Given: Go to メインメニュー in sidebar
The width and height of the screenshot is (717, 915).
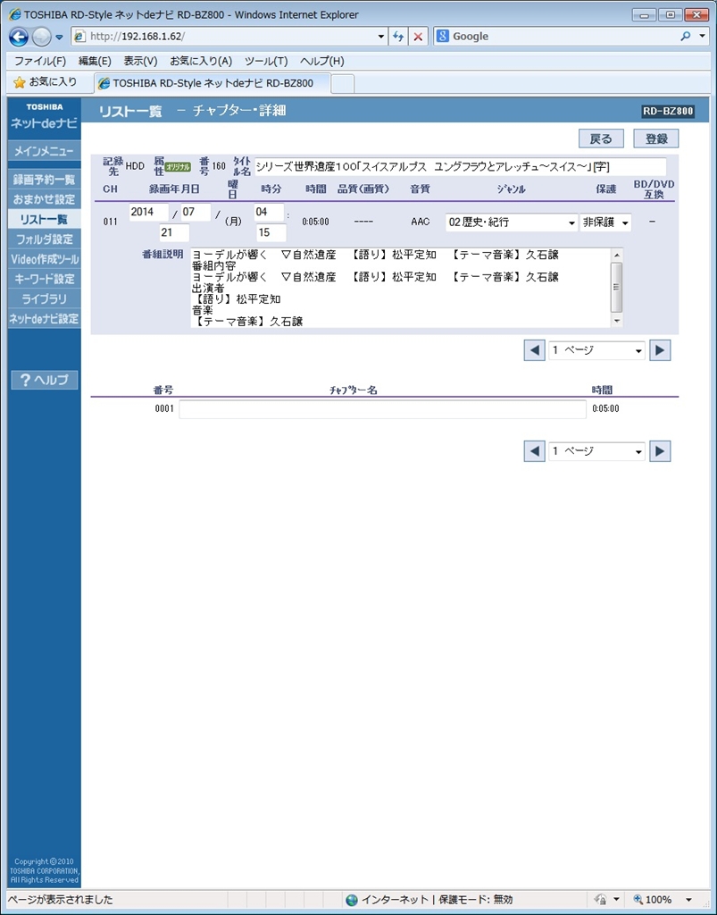Looking at the screenshot, I should coord(45,151).
